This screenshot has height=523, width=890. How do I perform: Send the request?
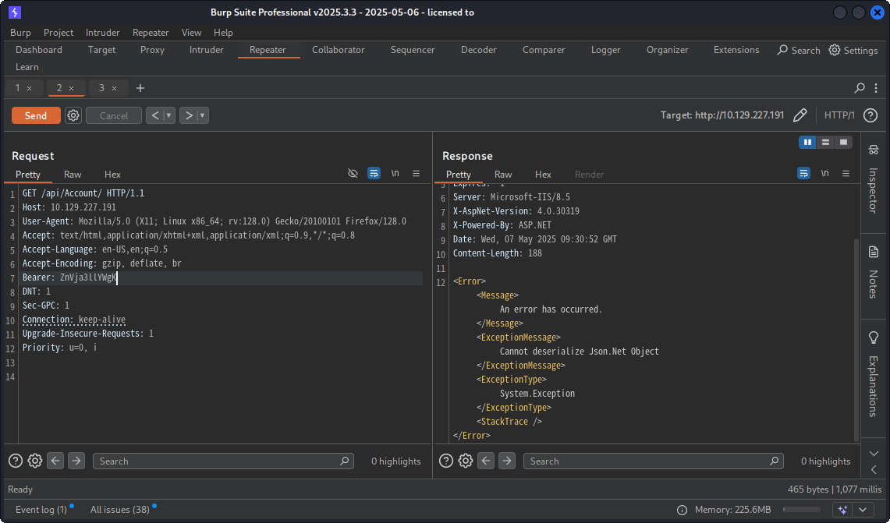[36, 115]
